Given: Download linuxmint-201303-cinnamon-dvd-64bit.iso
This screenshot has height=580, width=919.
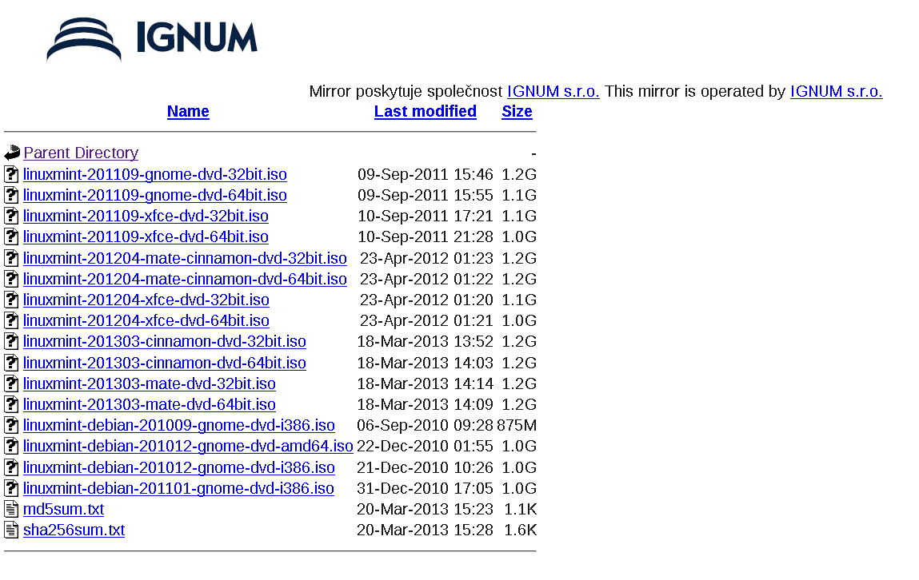Looking at the screenshot, I should pyautogui.click(x=165, y=363).
